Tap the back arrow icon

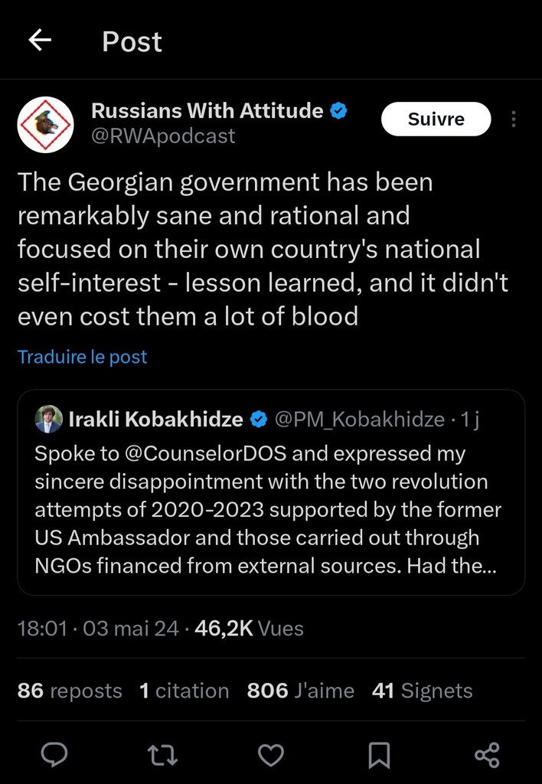click(x=40, y=41)
